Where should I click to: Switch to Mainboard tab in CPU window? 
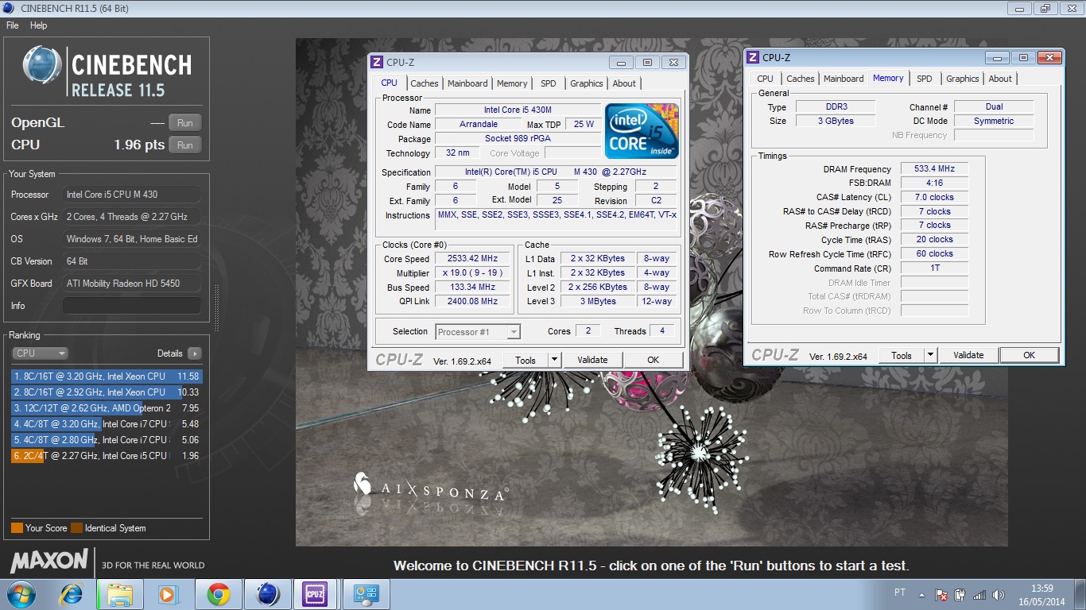click(467, 83)
